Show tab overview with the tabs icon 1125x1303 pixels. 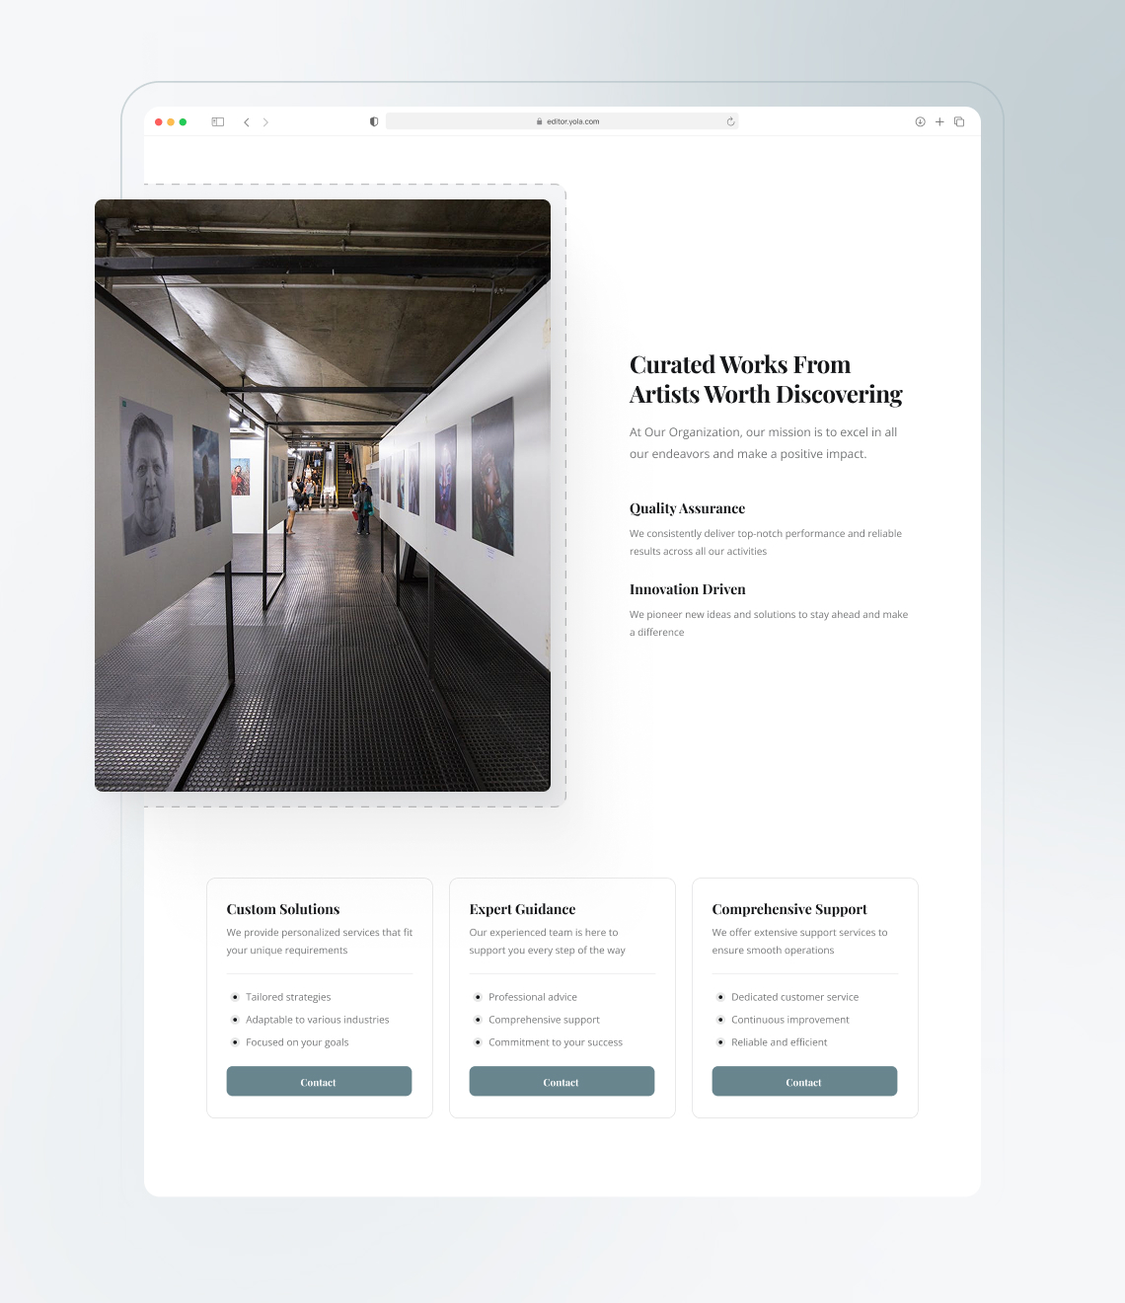tap(959, 121)
